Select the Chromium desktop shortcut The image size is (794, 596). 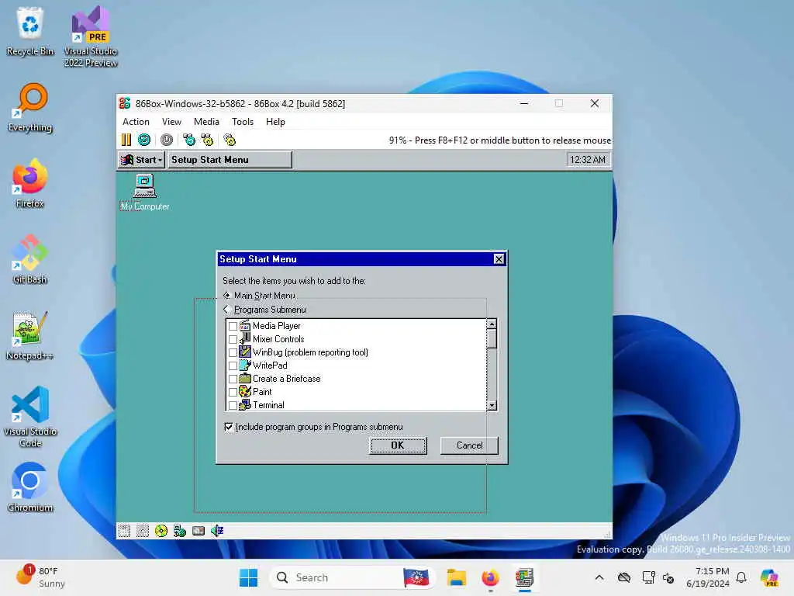coord(30,487)
